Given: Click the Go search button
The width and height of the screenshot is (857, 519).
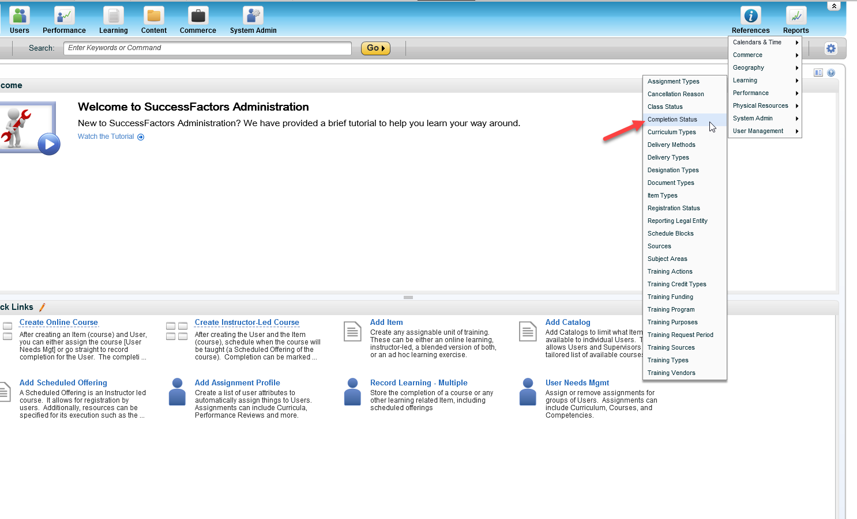Looking at the screenshot, I should [375, 48].
